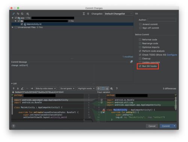Toggle the onStart change checkbox in the diff gutter

click(102, 112)
